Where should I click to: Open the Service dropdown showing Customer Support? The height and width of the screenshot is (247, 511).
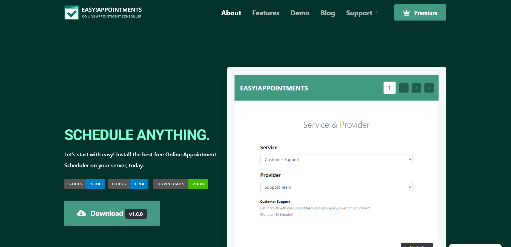[x=336, y=159]
